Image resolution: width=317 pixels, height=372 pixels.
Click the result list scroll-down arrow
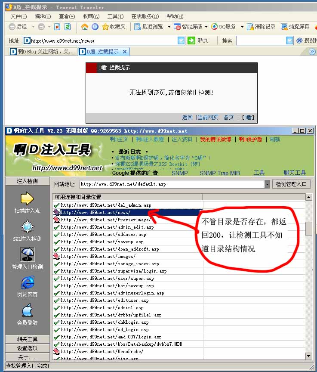[309, 356]
